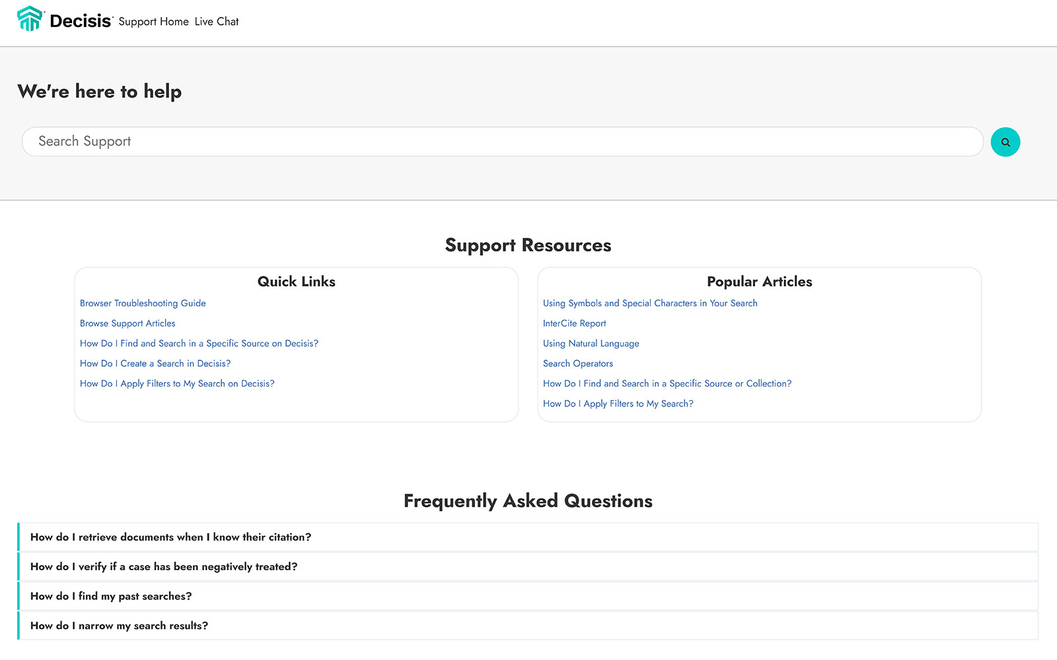Screen dimensions: 1057x660
Task: Focus the Search Support input field
Action: pyautogui.click(x=502, y=142)
